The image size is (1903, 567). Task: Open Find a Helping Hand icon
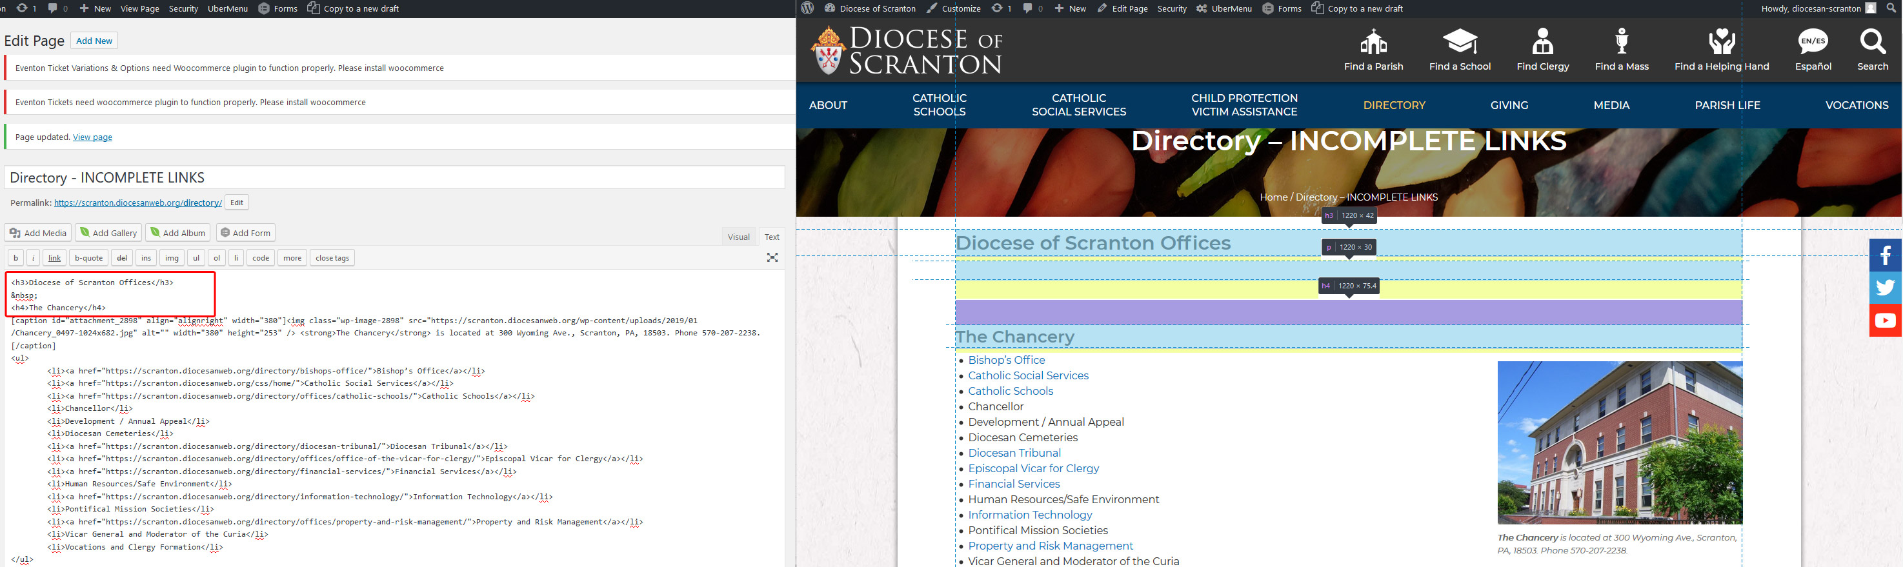[1721, 42]
